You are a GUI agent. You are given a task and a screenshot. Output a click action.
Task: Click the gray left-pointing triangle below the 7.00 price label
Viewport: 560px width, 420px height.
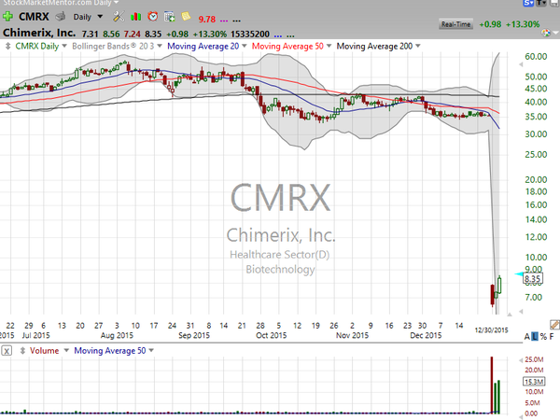click(x=521, y=312)
